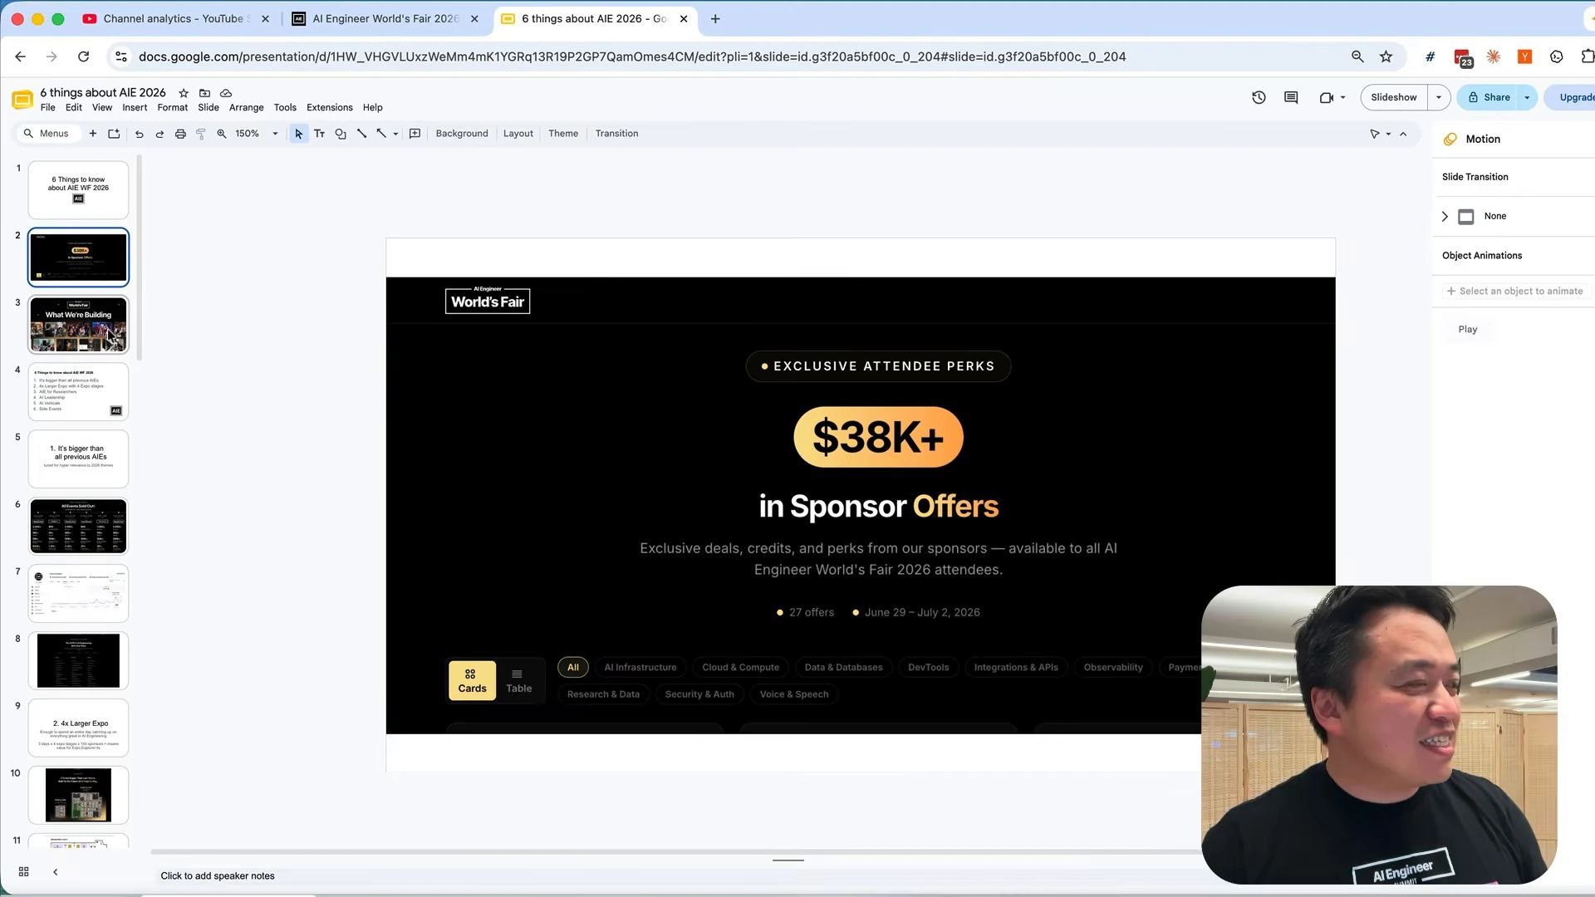
Task: Click the zoom magnifier icon in toolbar
Action: pyautogui.click(x=222, y=134)
